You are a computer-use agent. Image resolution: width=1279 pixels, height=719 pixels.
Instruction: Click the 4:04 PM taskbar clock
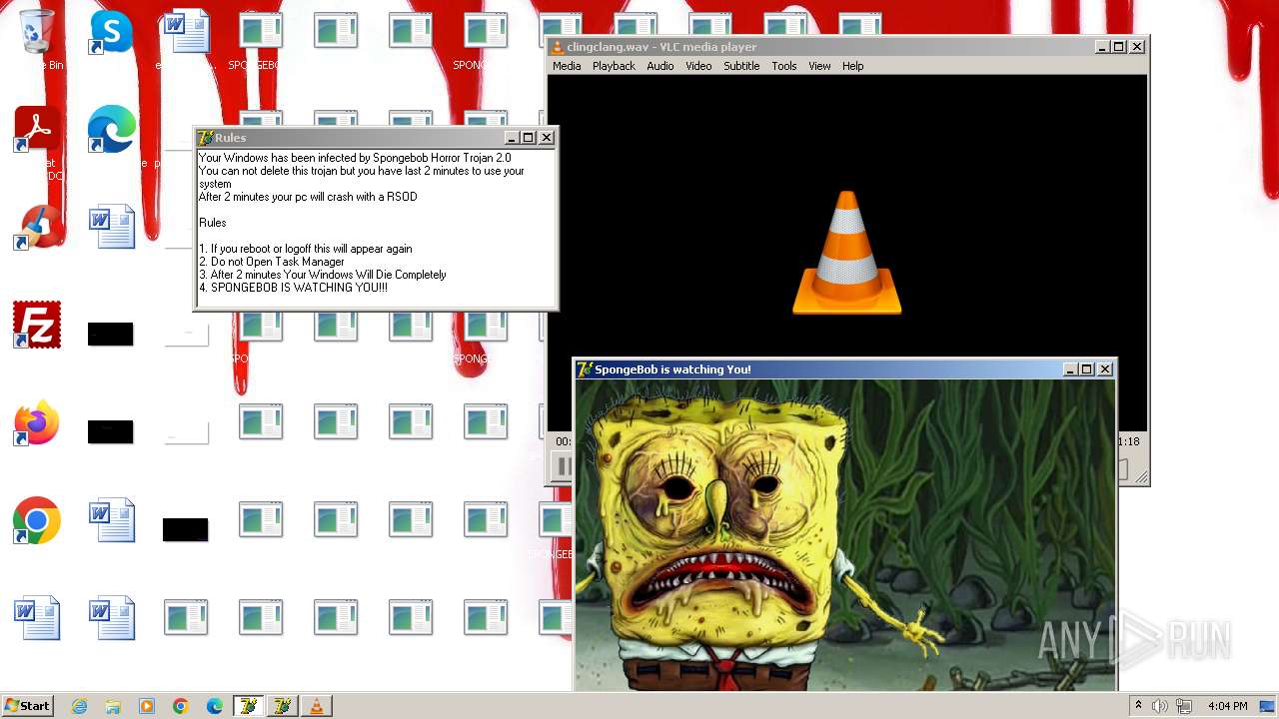click(x=1228, y=706)
